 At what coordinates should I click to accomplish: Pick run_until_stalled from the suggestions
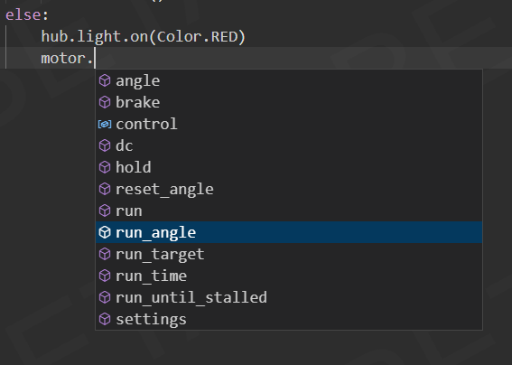(289, 297)
